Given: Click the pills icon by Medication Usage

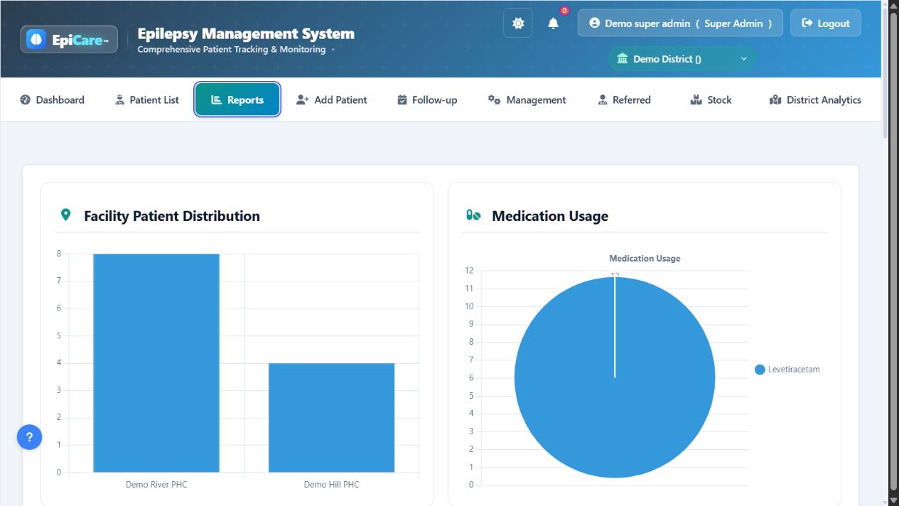Looking at the screenshot, I should point(473,215).
